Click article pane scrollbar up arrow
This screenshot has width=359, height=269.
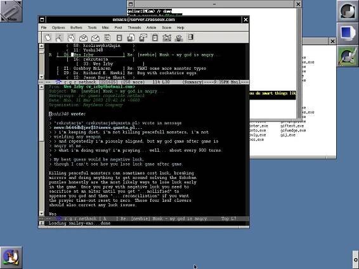(41, 87)
